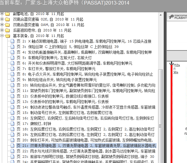Open 页 18: 左侧后雾灯灯泡

point(86,129)
